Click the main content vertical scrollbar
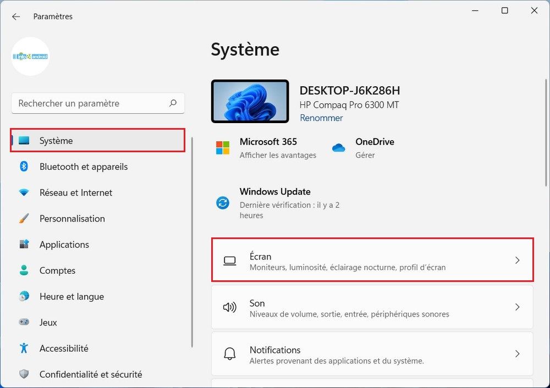Viewport: 550px width, 388px height. [546, 132]
